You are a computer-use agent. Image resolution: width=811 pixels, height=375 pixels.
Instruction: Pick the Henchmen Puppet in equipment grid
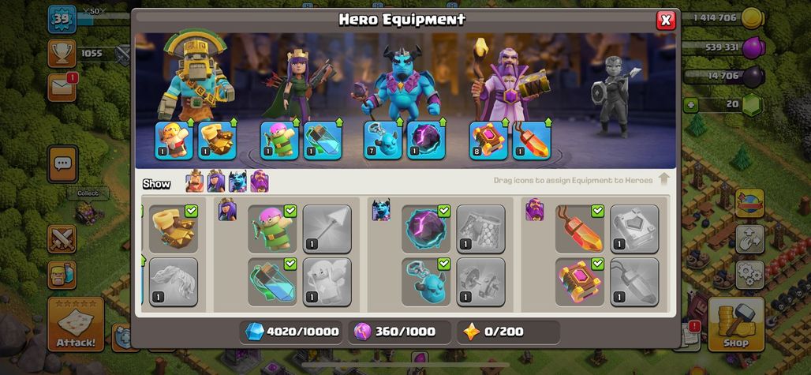pyautogui.click(x=426, y=282)
